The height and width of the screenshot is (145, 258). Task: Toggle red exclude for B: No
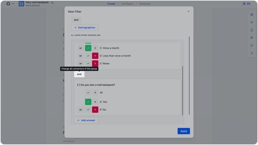[95, 110]
